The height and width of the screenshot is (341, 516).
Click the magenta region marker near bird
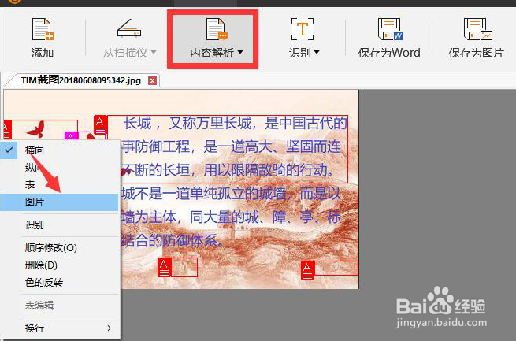71,135
